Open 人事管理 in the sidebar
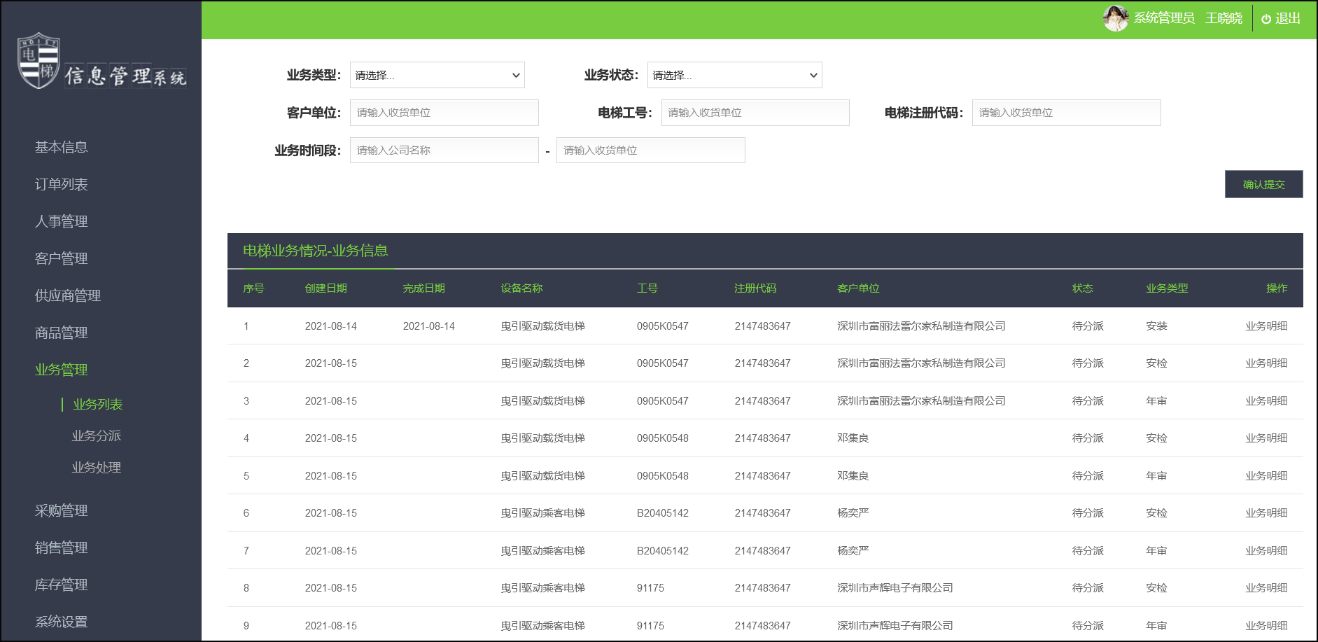This screenshot has height=642, width=1318. (x=62, y=221)
